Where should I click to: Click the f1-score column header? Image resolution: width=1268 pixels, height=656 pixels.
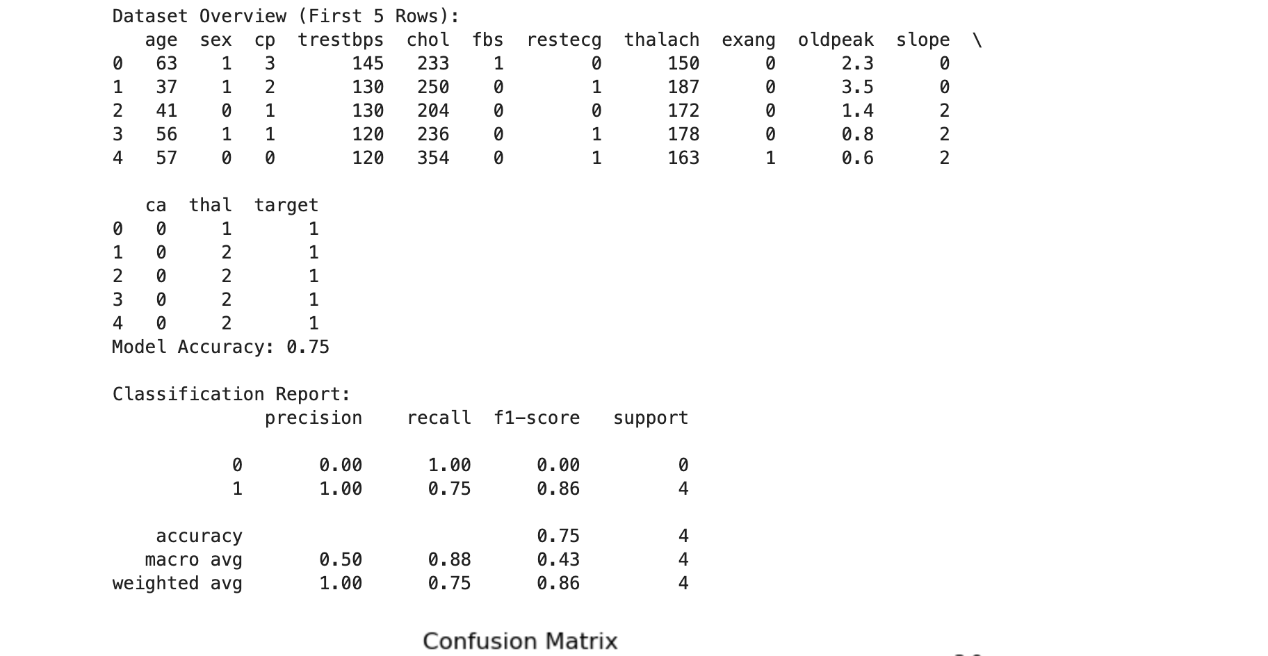pos(537,418)
